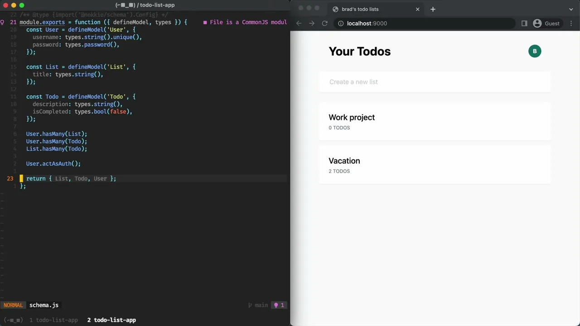Click the browser forward arrow
This screenshot has width=580, height=326.
(311, 24)
